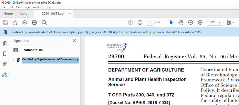Add bookmark star icon in toolbar
The image size is (239, 105).
[15, 23]
